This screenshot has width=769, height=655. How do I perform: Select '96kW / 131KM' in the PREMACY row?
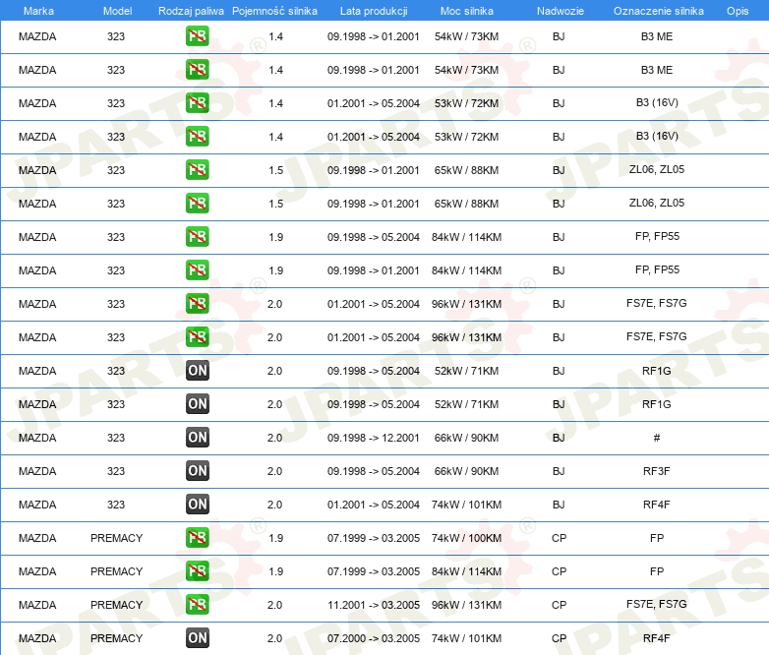[466, 605]
